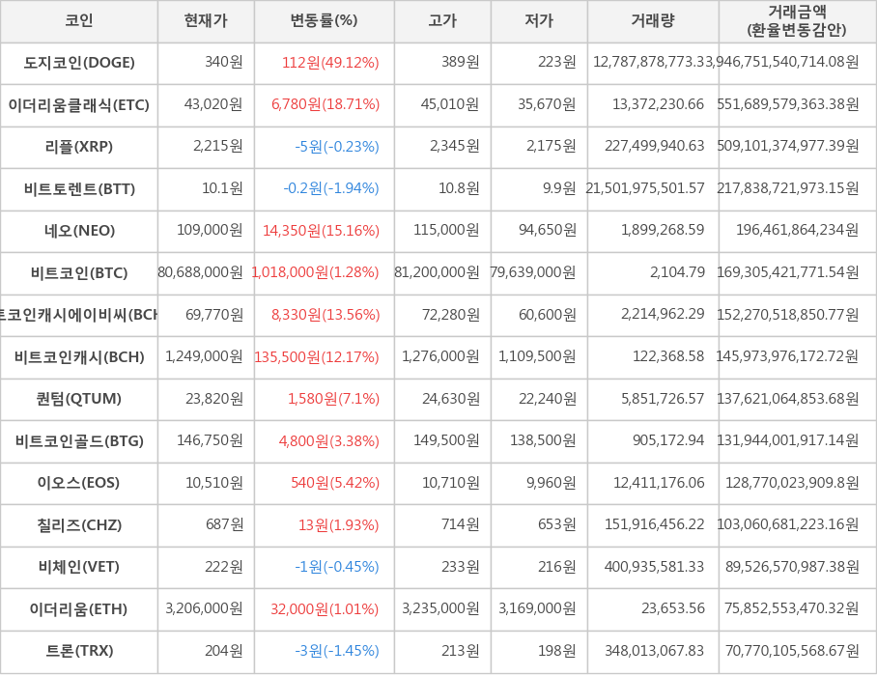
Task: Click the 고가 column header
Action: tap(442, 20)
